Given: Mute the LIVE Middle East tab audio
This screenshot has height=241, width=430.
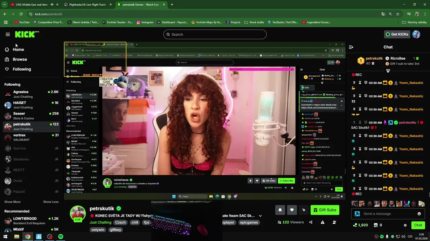Looking at the screenshot, I should point(52,5).
